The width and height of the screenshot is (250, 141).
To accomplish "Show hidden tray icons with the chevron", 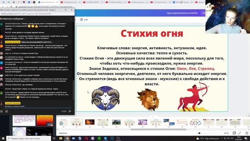I will point(222,138).
